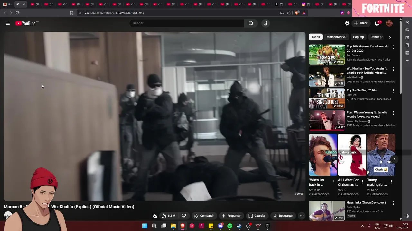Click the browser address bar URL
Image resolution: width=412 pixels, height=231 pixels.
coord(114,13)
